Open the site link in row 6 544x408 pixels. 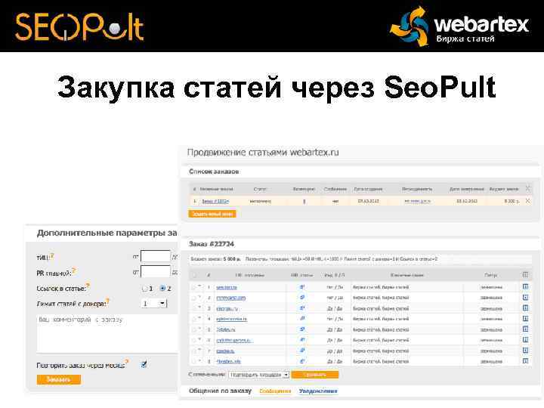[234, 340]
